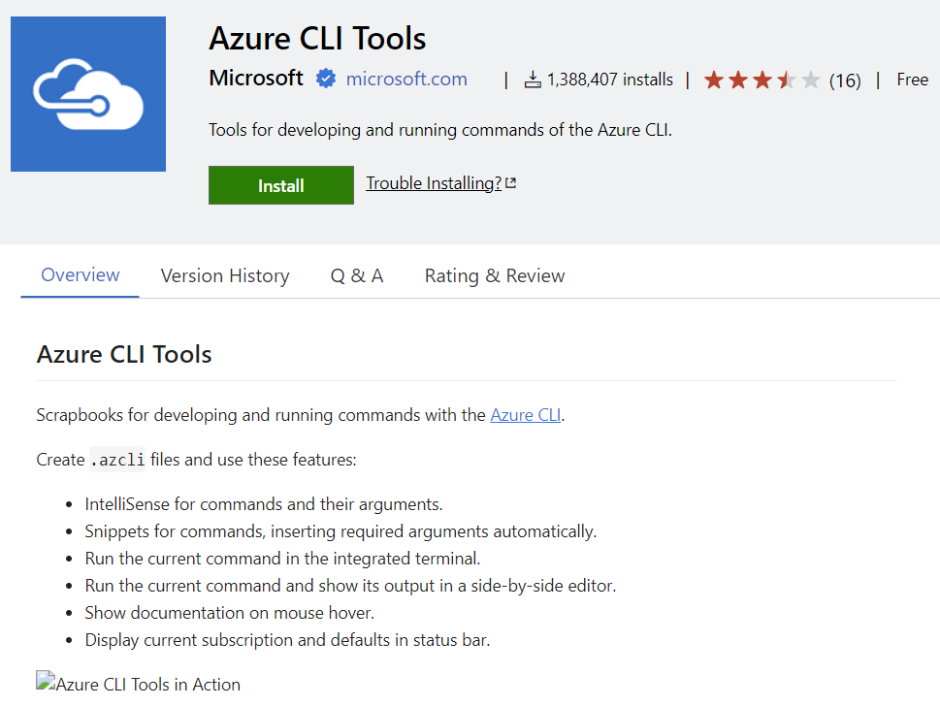
Task: Click the Azure CLI Tools page title
Action: click(x=317, y=39)
